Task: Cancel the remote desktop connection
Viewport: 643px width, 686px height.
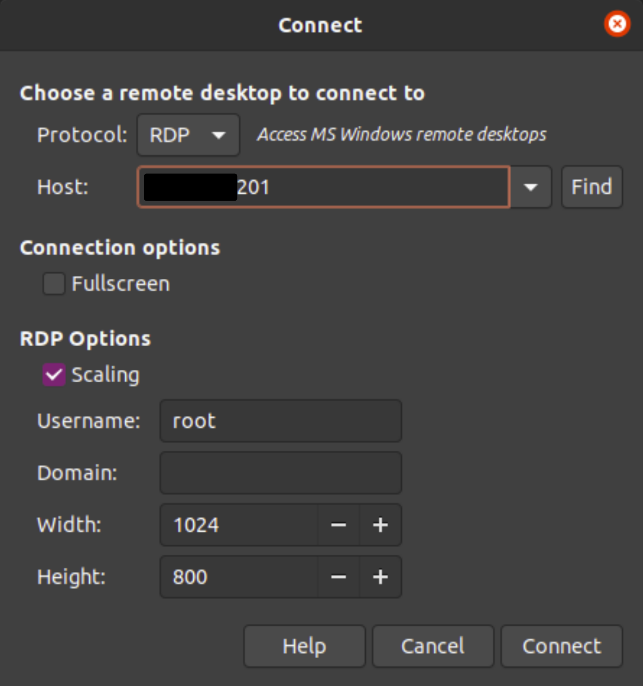Action: [433, 646]
